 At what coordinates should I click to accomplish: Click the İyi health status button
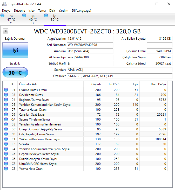15,50
